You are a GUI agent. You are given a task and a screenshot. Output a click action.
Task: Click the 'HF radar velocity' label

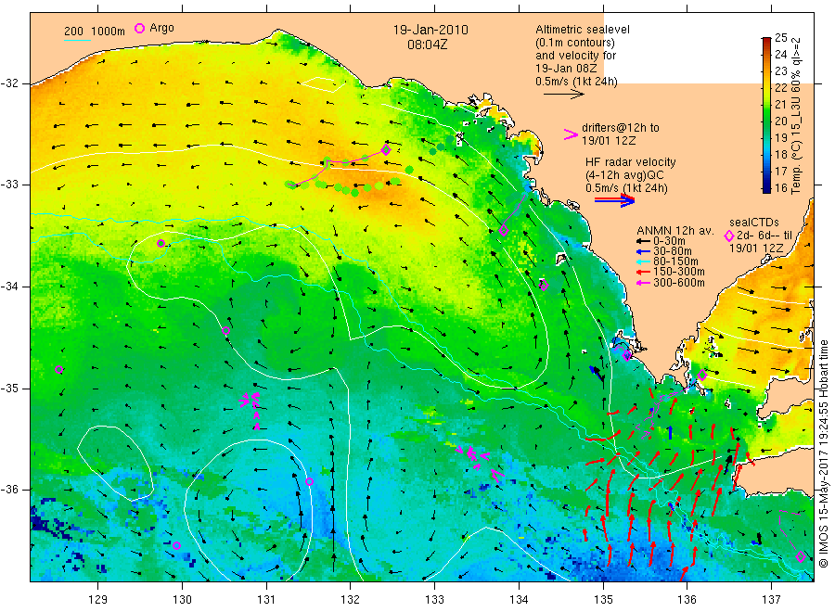[631, 161]
